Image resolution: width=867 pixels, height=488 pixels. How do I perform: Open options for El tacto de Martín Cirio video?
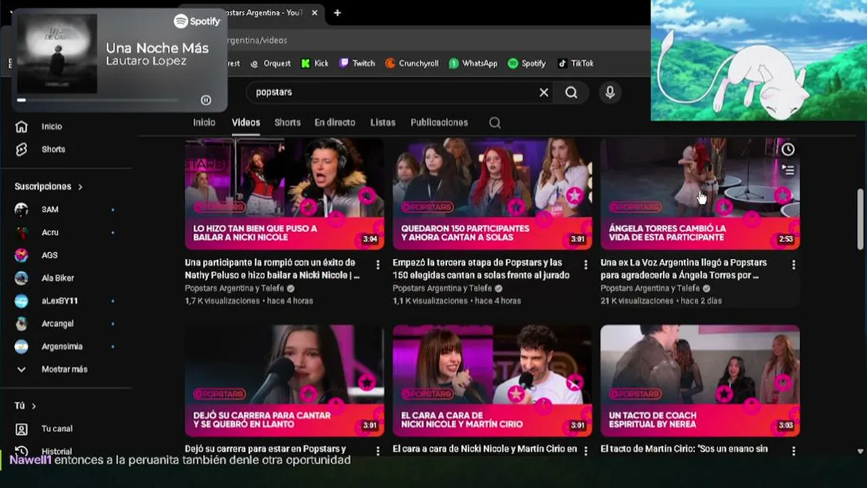tap(794, 451)
